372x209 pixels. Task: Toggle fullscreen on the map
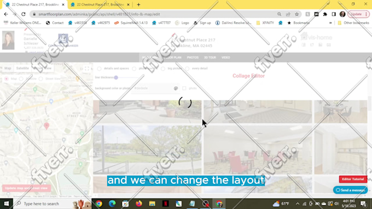pos(87,69)
